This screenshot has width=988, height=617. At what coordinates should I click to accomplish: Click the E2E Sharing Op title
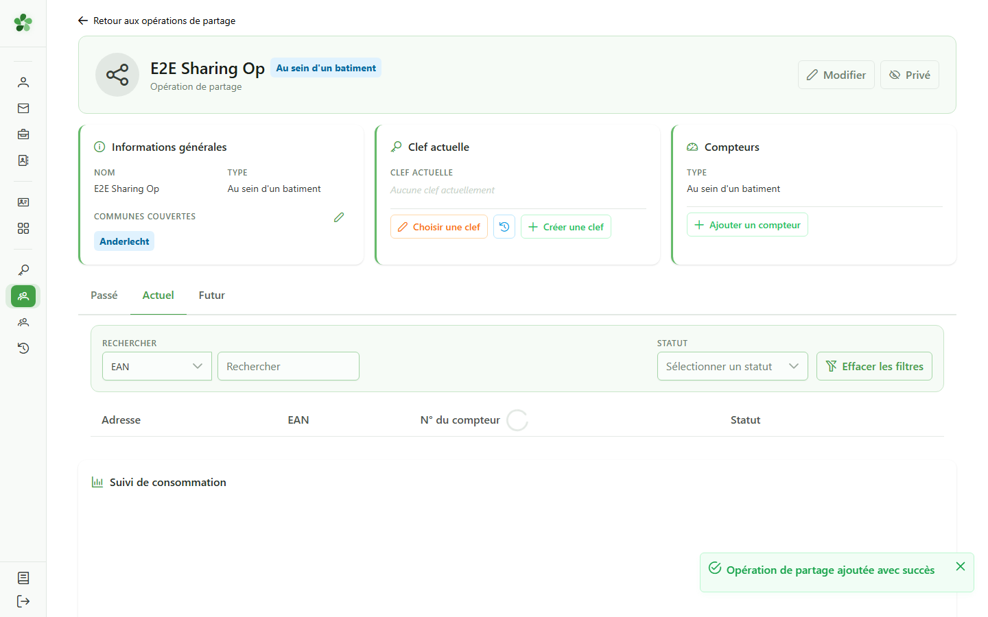click(x=208, y=69)
